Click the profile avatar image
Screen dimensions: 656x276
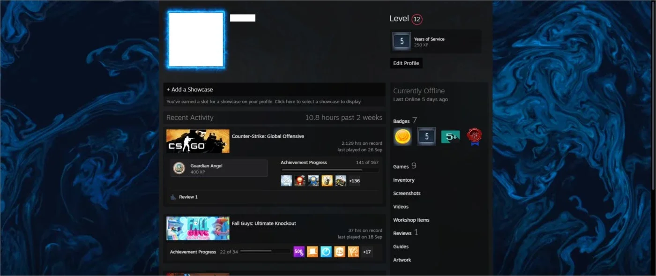click(x=196, y=40)
